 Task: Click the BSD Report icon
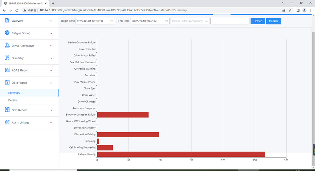(x=7, y=110)
